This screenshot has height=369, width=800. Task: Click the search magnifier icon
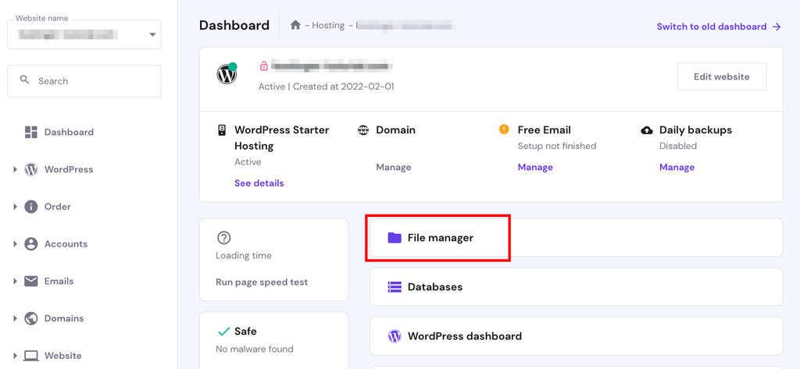pos(24,80)
